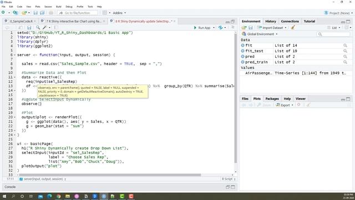This screenshot has height=200, width=355.
Task: Expand the fit object in Environment
Action: coord(243,46)
